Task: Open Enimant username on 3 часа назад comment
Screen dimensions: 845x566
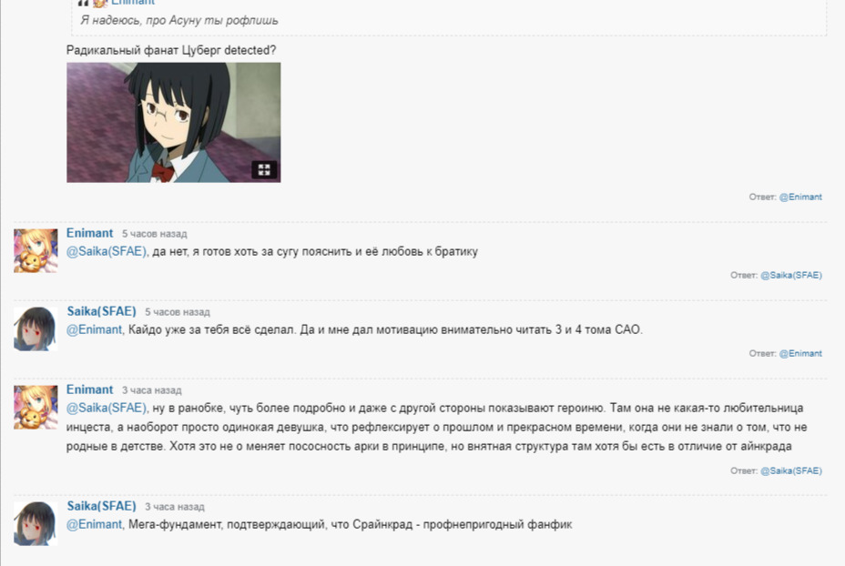Action: point(89,389)
